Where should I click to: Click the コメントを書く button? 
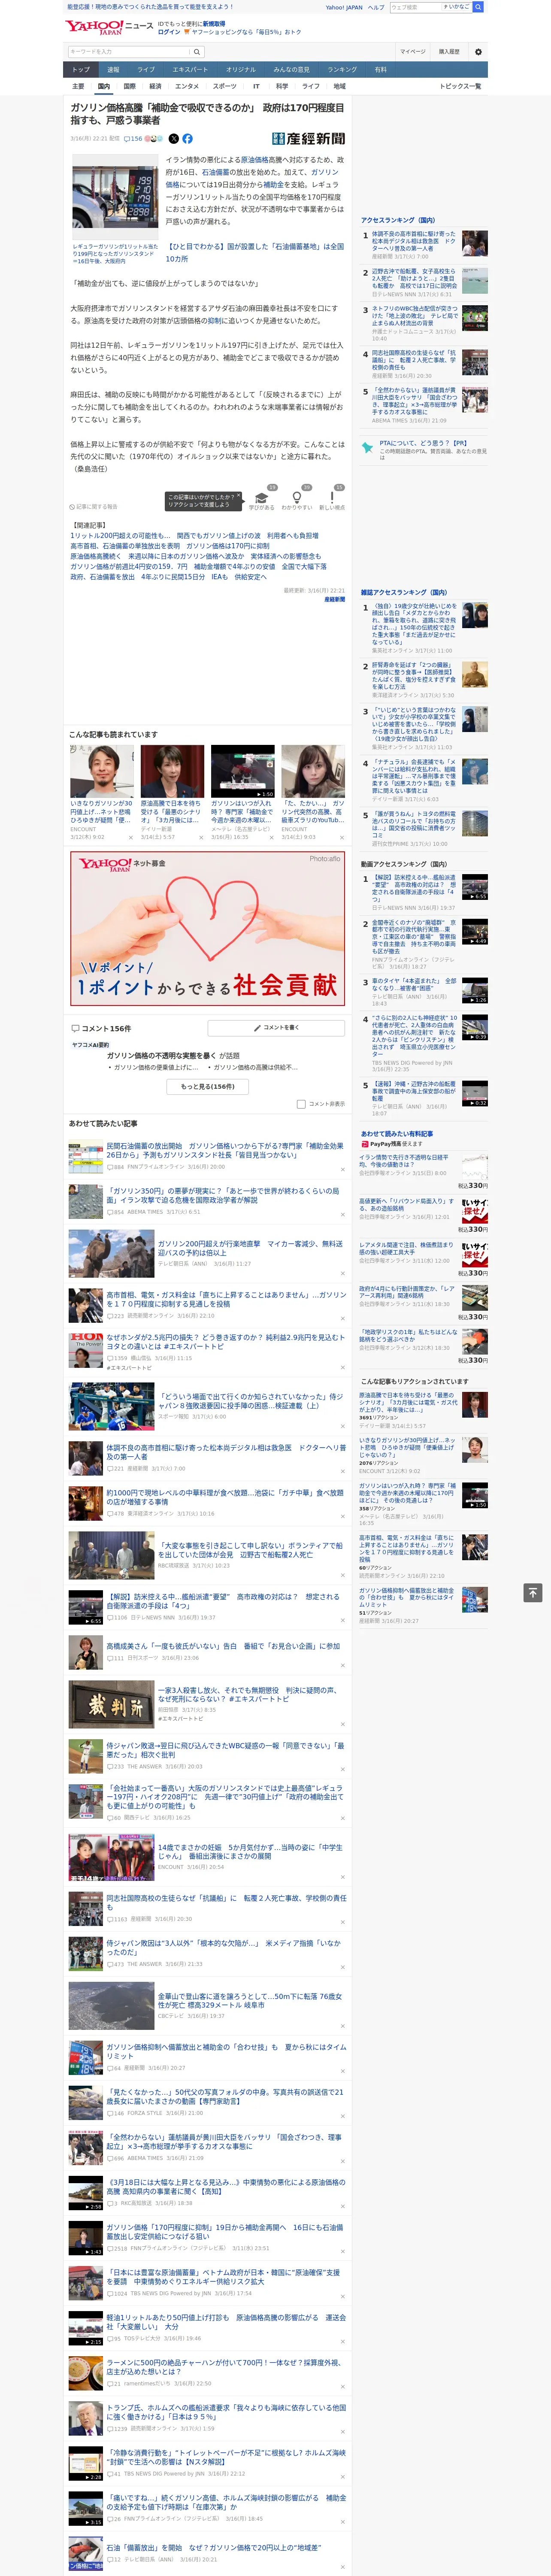[x=276, y=1027]
